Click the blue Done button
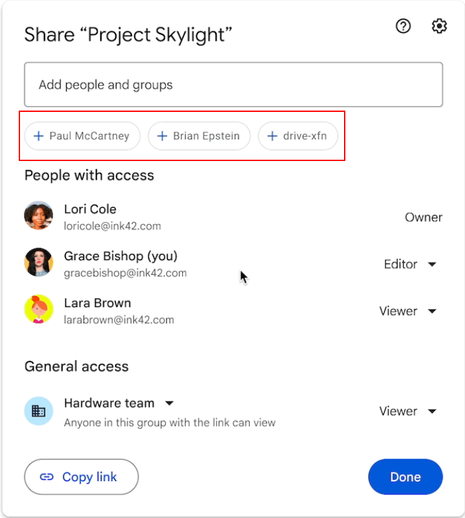Screen dimensions: 465x518 click(x=406, y=477)
